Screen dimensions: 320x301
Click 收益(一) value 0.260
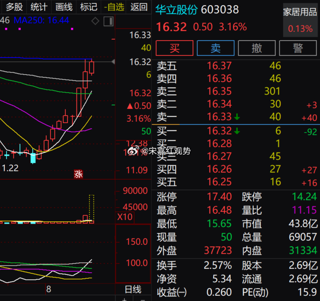[219, 293]
